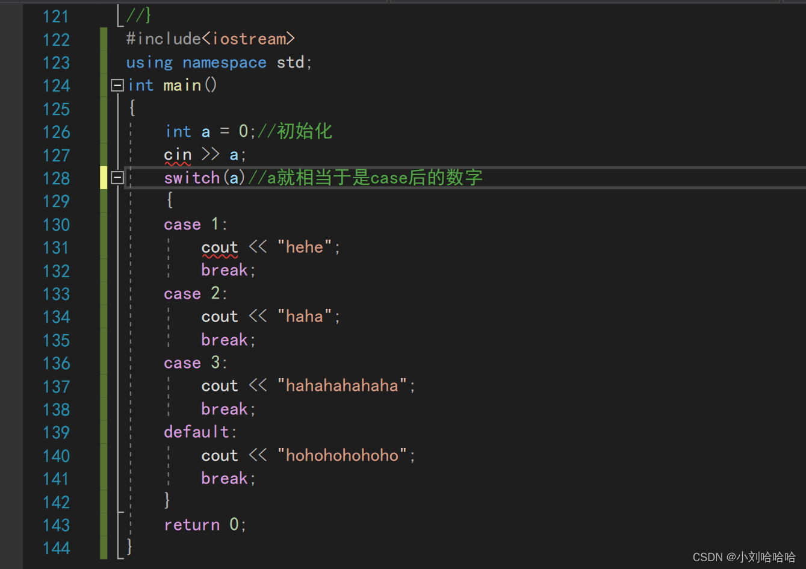This screenshot has width=806, height=569.
Task: Click 'cout' on line 134
Action: pyautogui.click(x=220, y=316)
